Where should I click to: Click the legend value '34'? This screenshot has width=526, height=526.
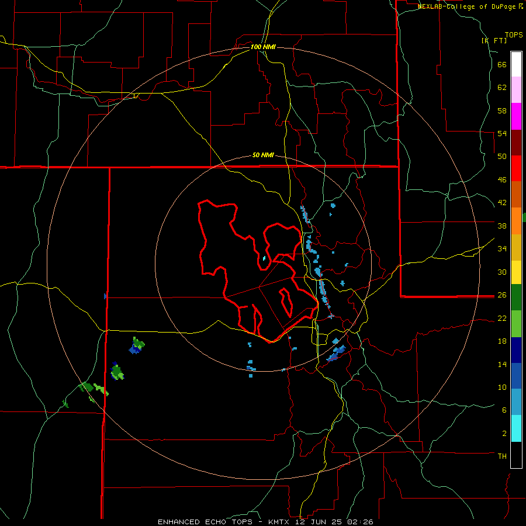point(502,249)
